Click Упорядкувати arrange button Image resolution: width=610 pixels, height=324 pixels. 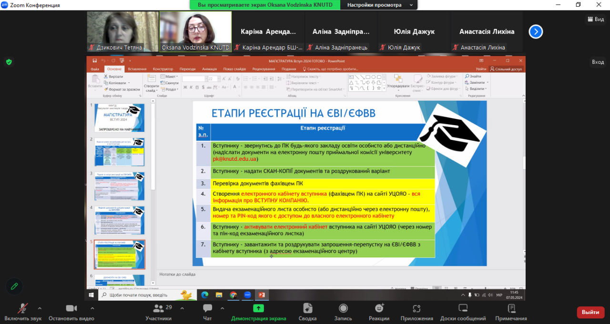[398, 82]
